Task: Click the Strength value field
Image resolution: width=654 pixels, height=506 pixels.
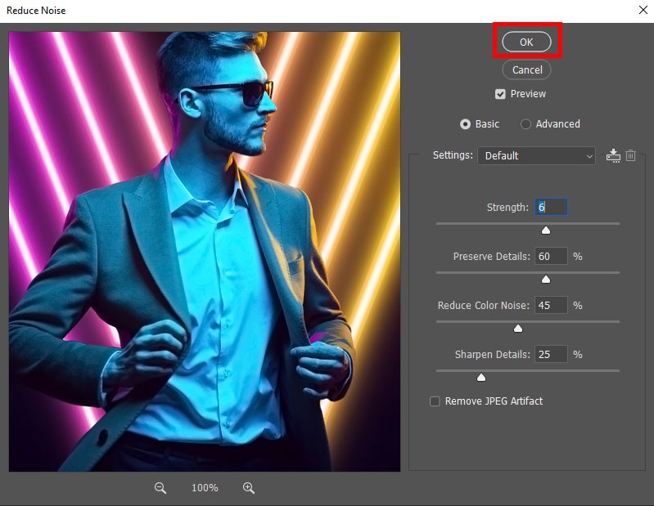Action: [551, 207]
